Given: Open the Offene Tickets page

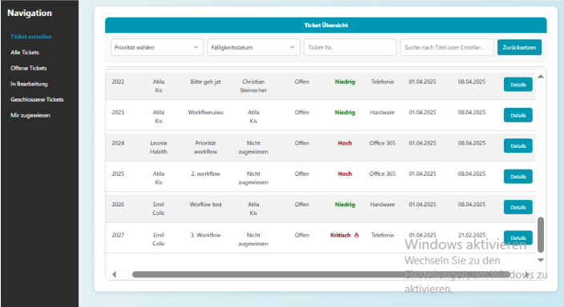Looking at the screenshot, I should coord(28,68).
